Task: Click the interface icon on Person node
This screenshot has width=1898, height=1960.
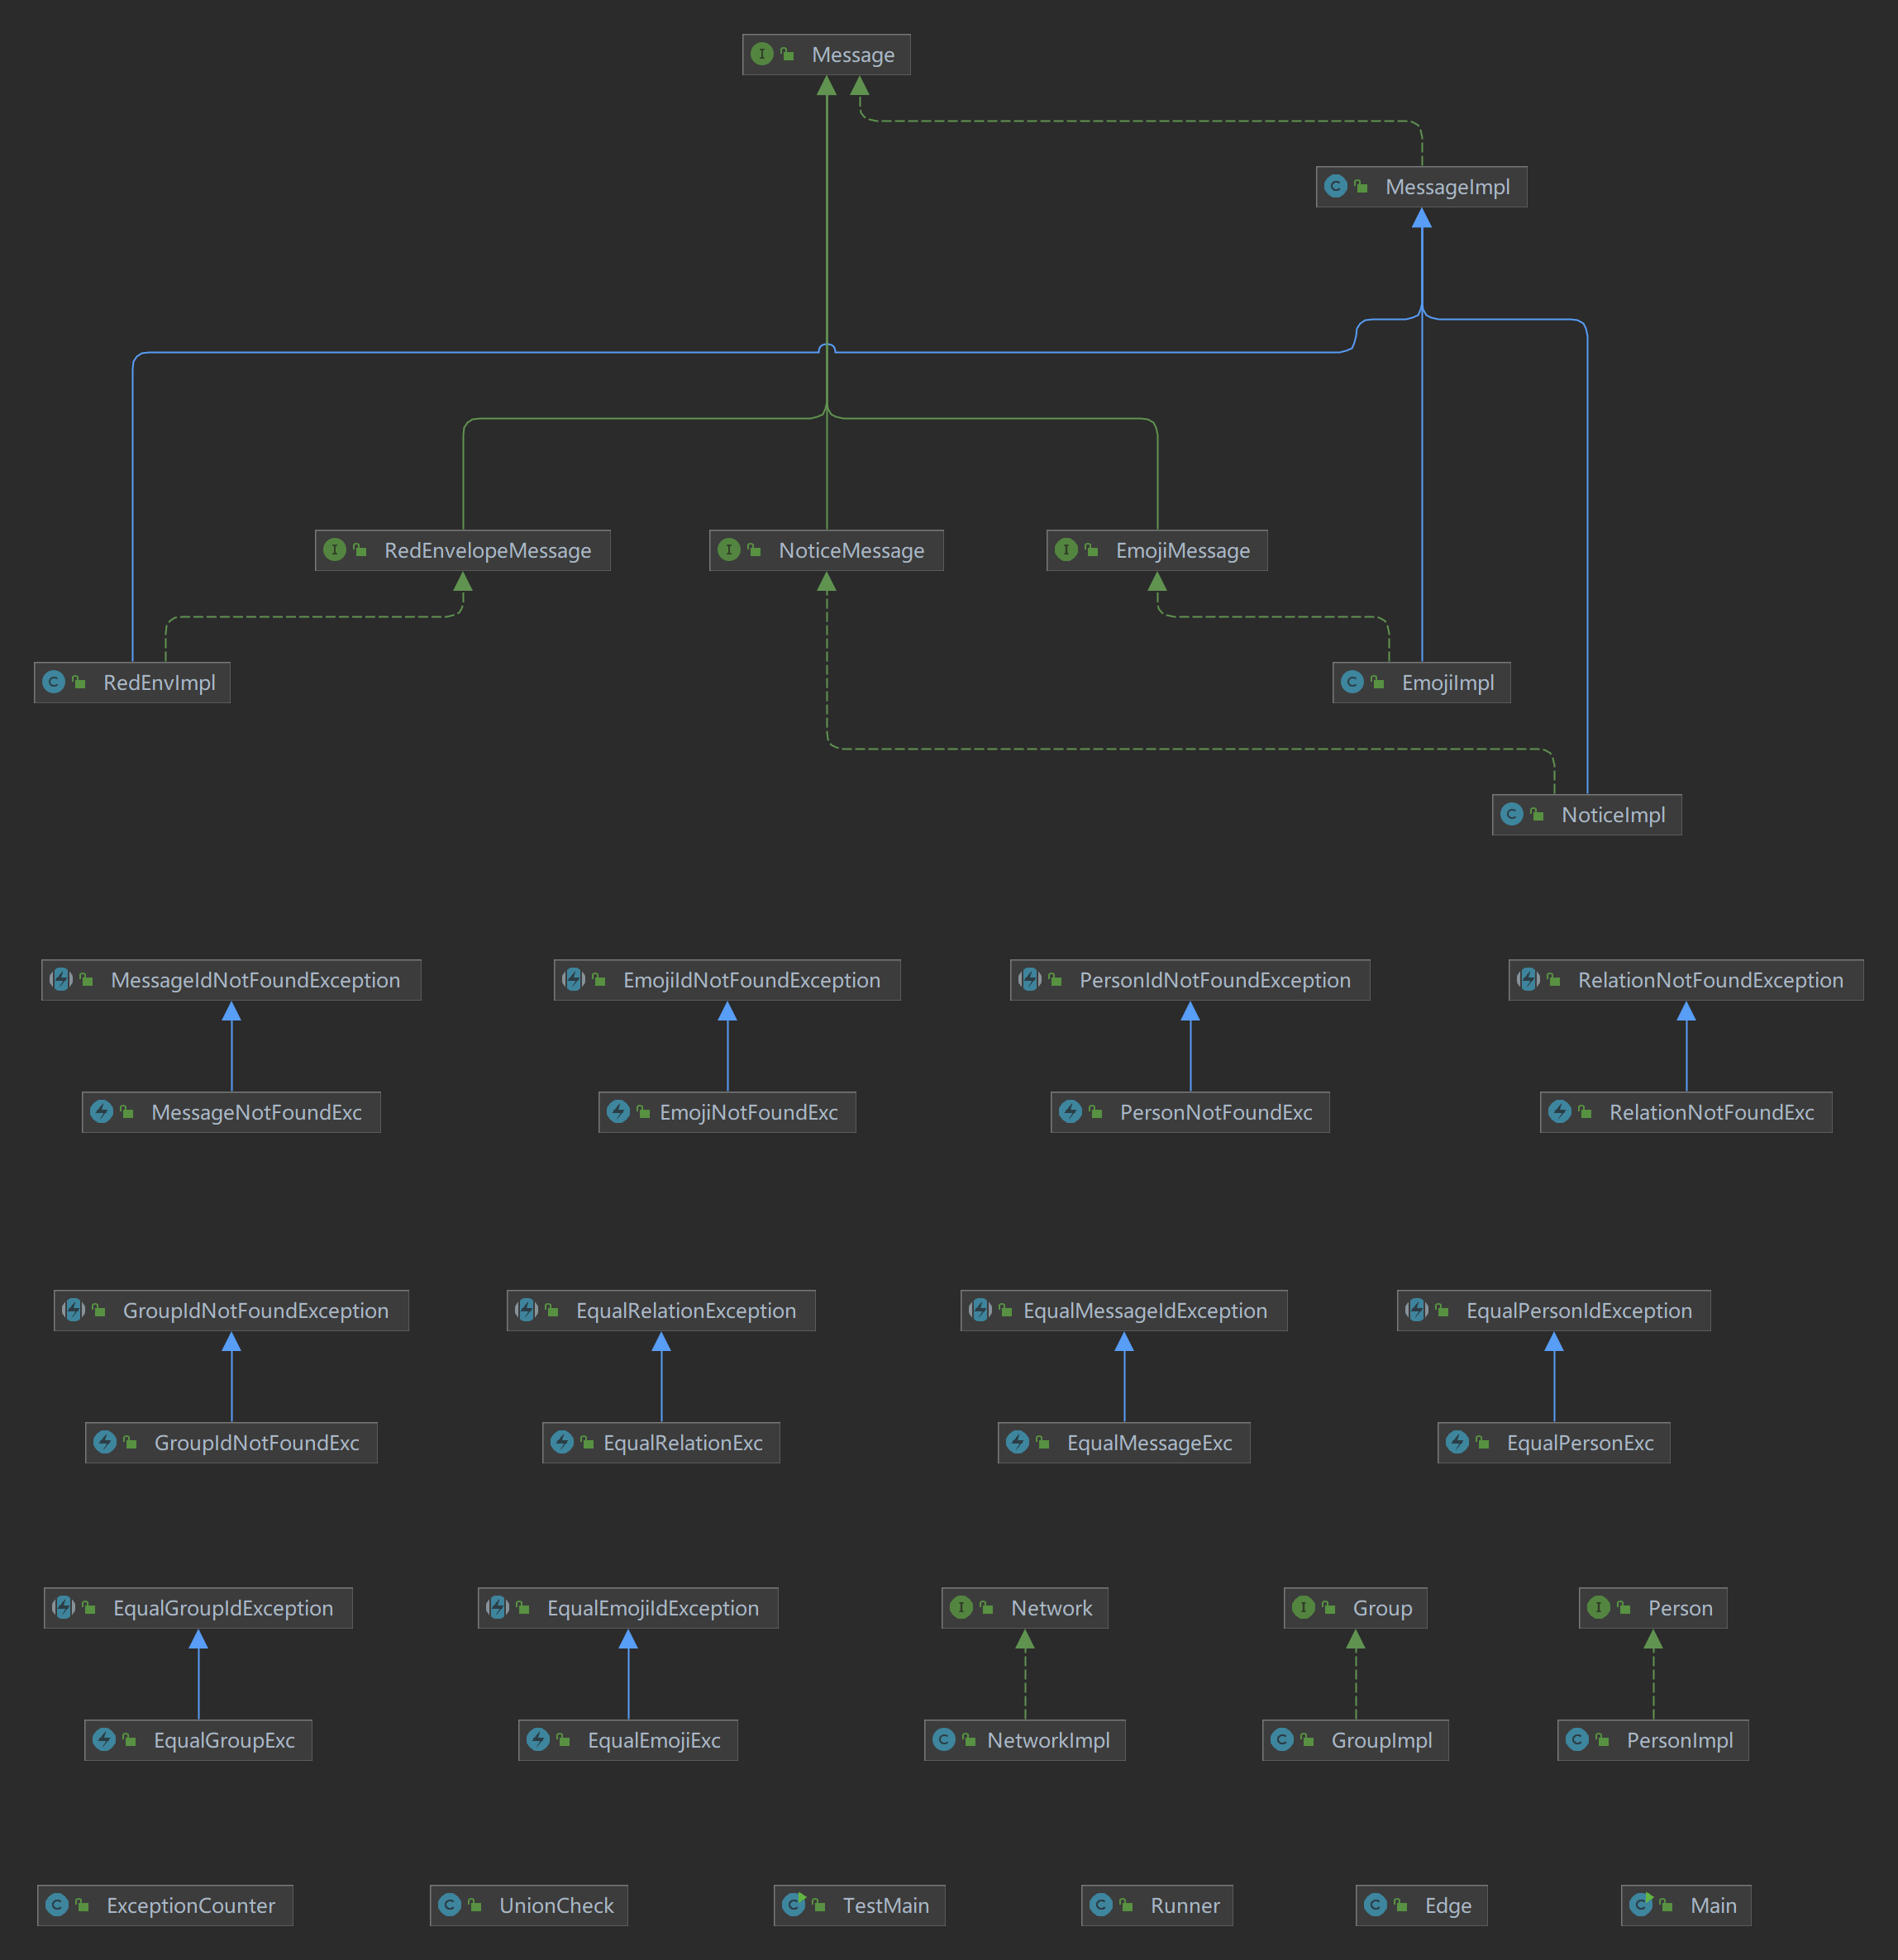Action: pyautogui.click(x=1599, y=1607)
